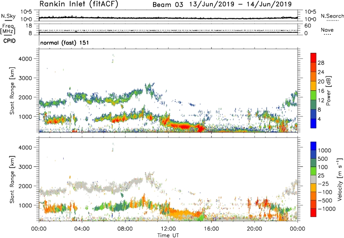Select the "N.Sky" legend label
The height and width of the screenshot is (238, 344).
8,16
